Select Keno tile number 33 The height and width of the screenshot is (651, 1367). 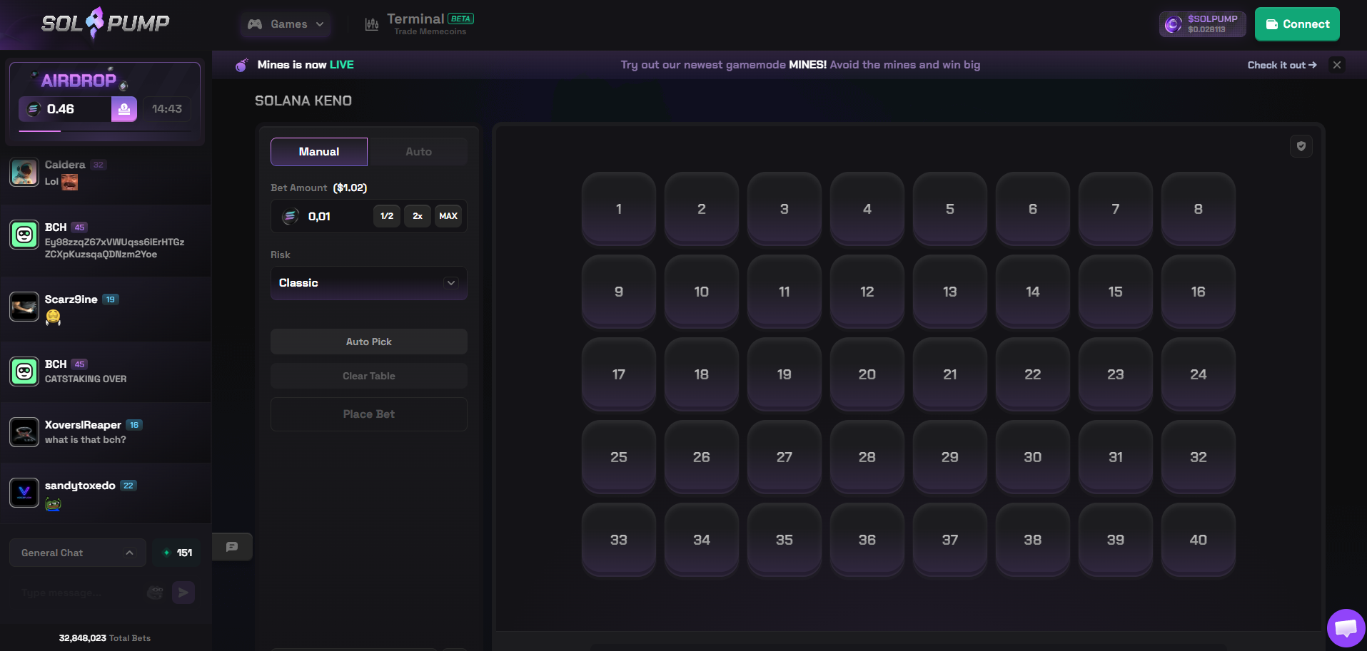[x=619, y=540]
